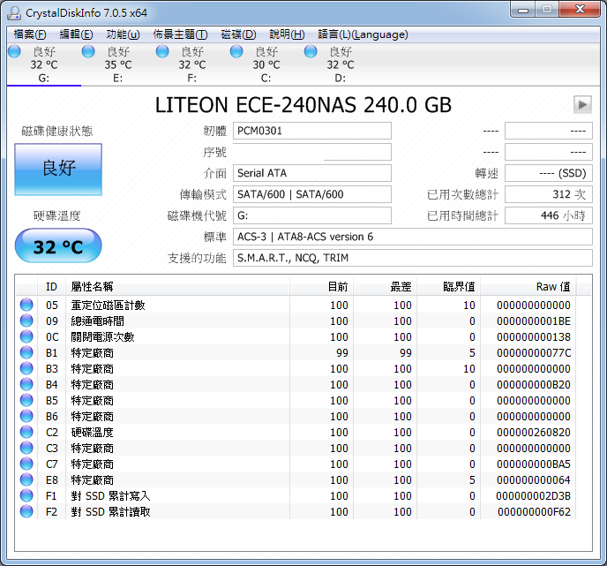Click the firmware field PCM0301
The height and width of the screenshot is (566, 607).
click(312, 131)
